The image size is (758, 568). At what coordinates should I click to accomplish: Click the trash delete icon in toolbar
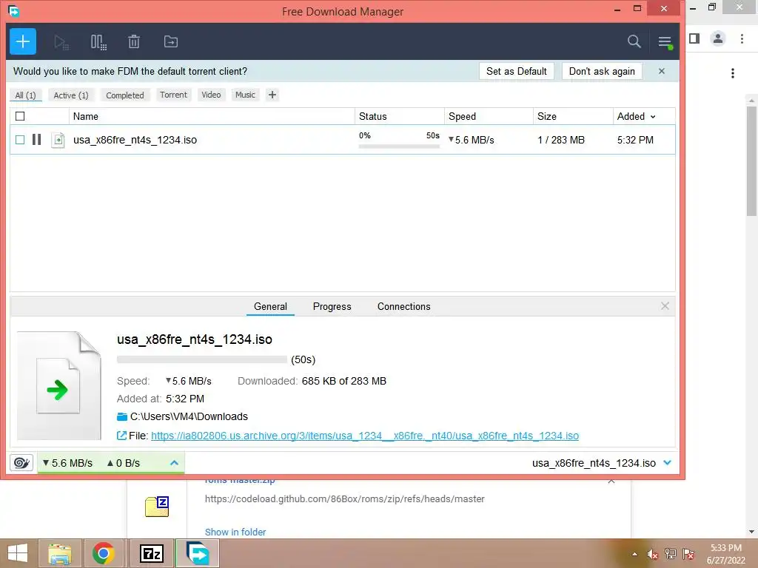(x=134, y=42)
